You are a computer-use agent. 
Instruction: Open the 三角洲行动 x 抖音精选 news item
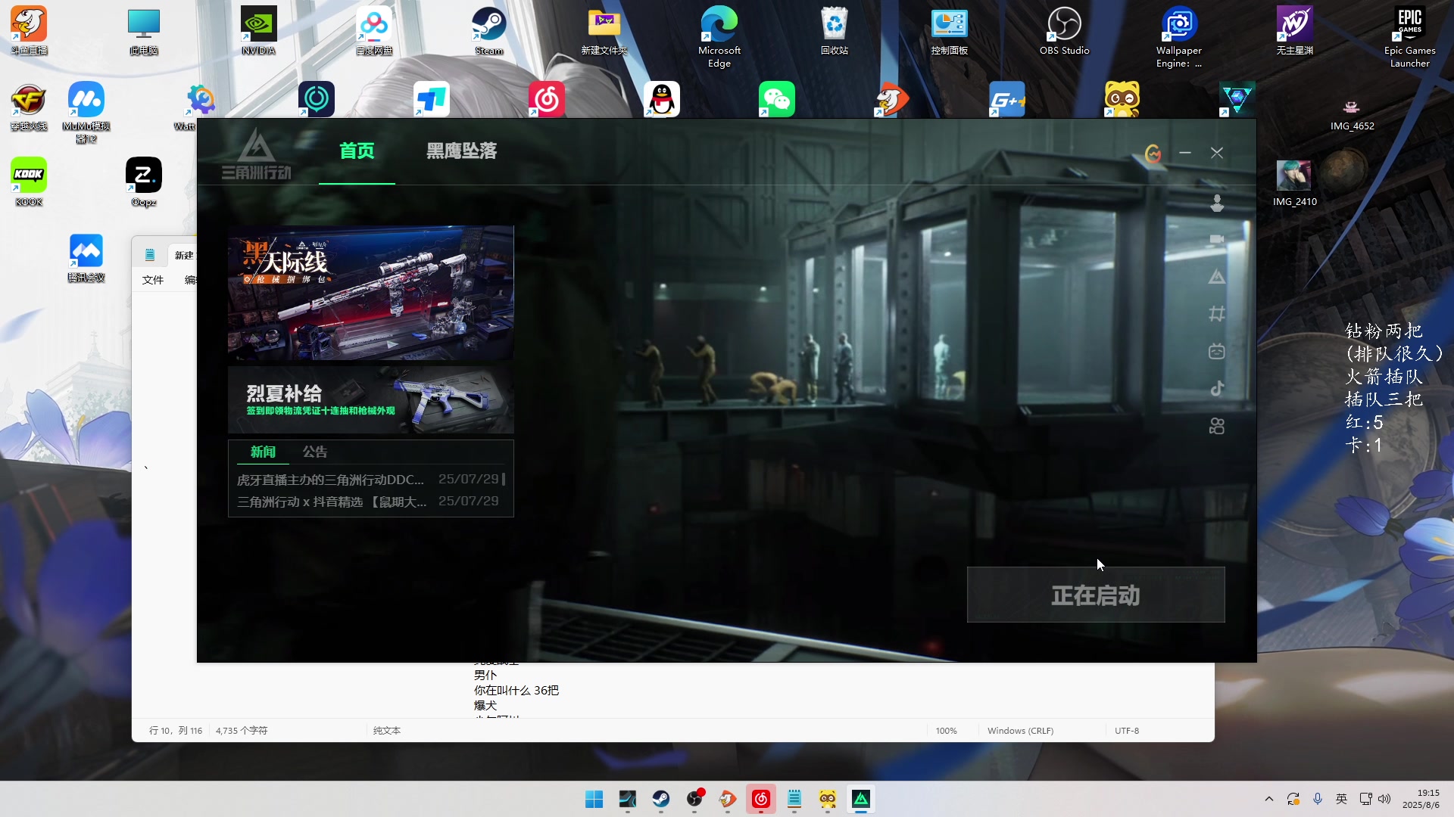click(368, 502)
